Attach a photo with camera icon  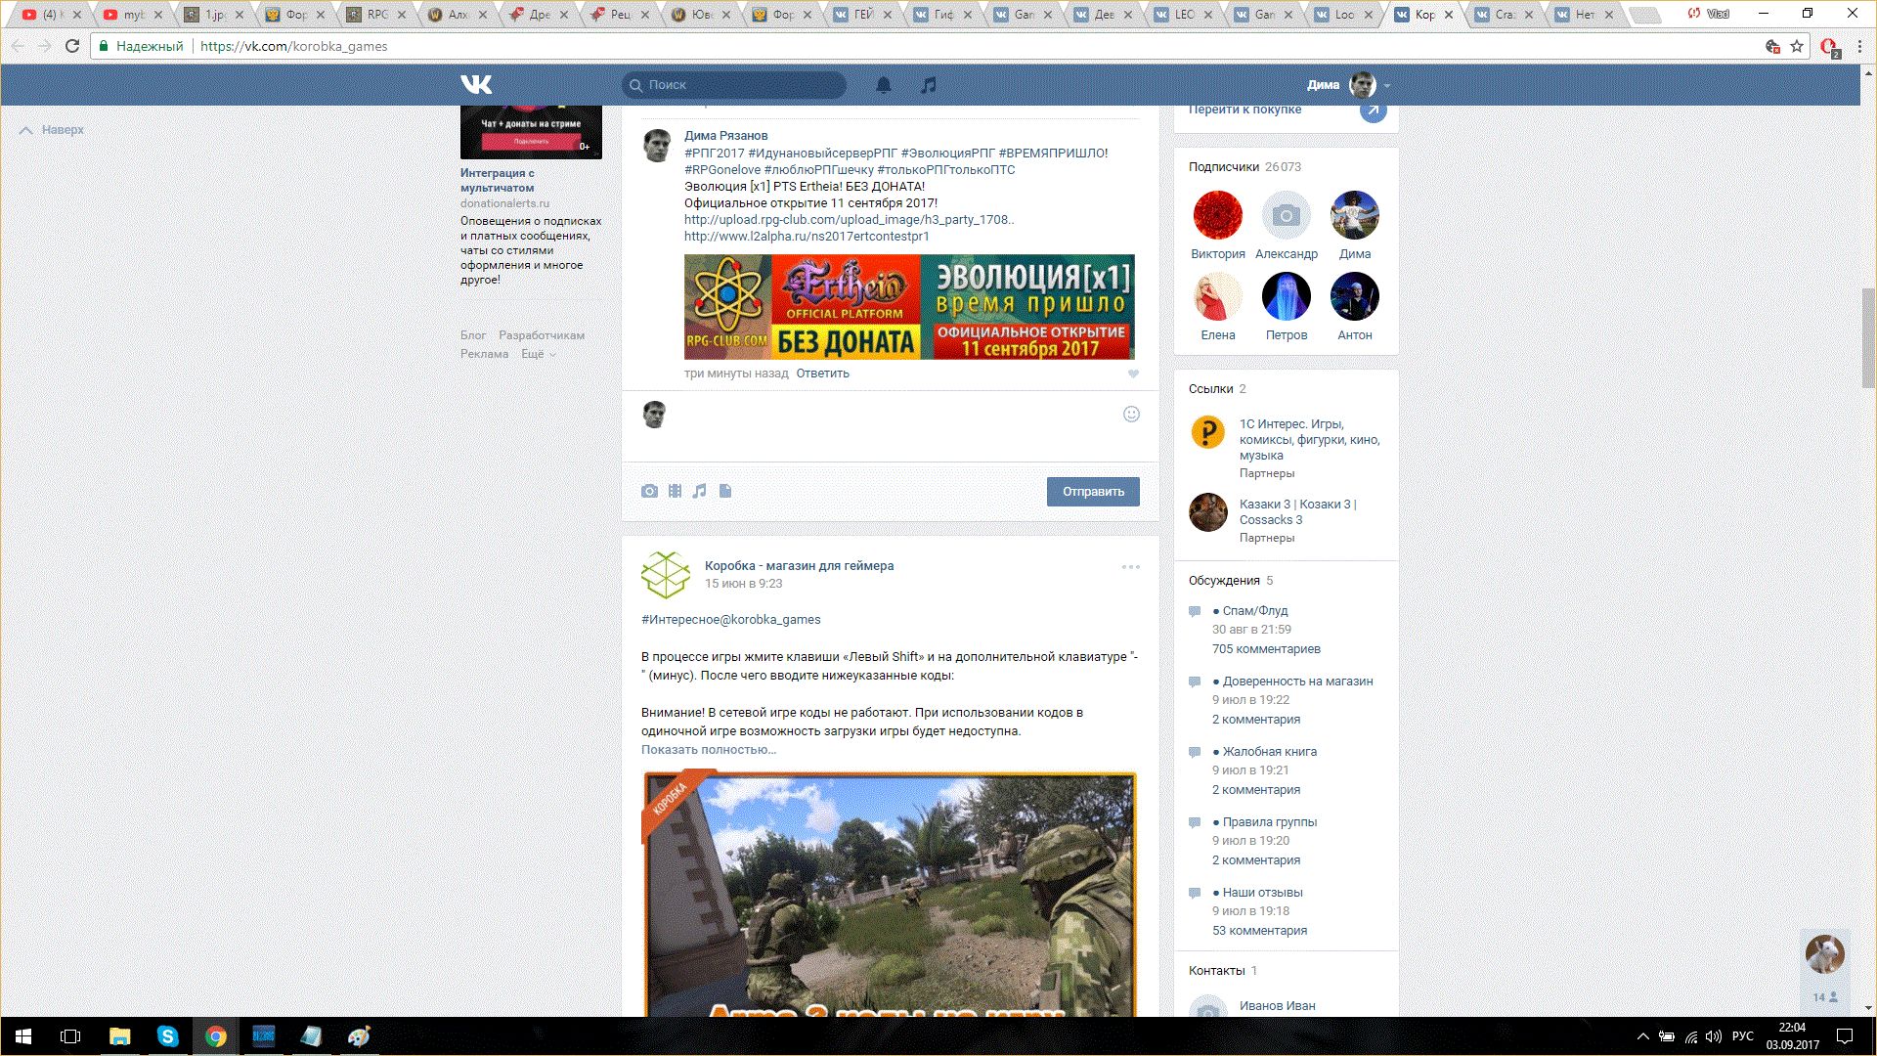click(x=649, y=491)
